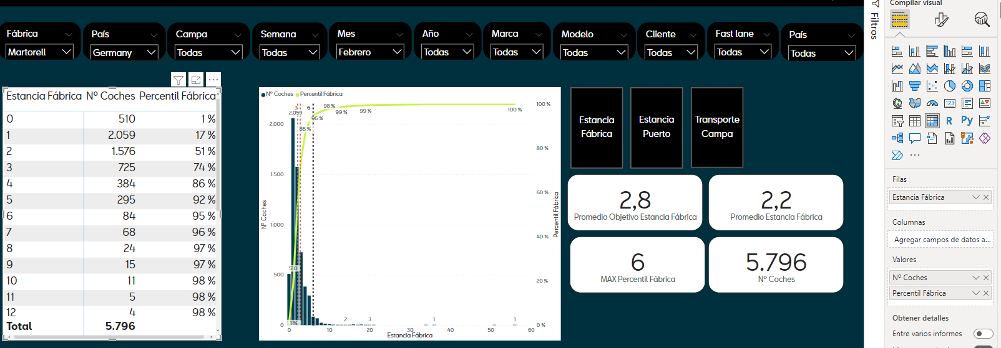Toggle 'Entre varios informes' drill-through switch
The height and width of the screenshot is (348, 1001).
[983, 334]
